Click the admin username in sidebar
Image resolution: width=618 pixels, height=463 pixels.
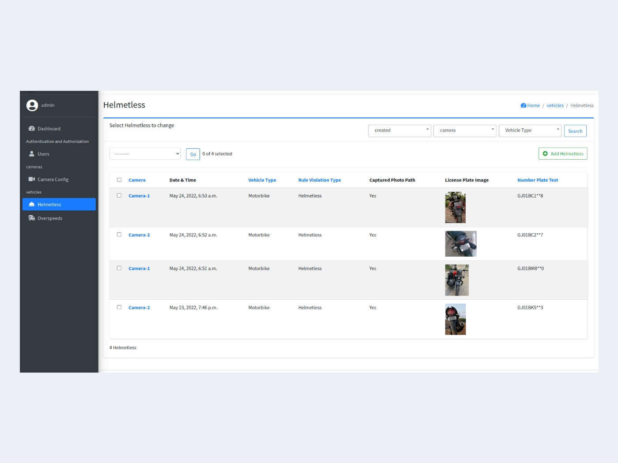click(x=48, y=105)
